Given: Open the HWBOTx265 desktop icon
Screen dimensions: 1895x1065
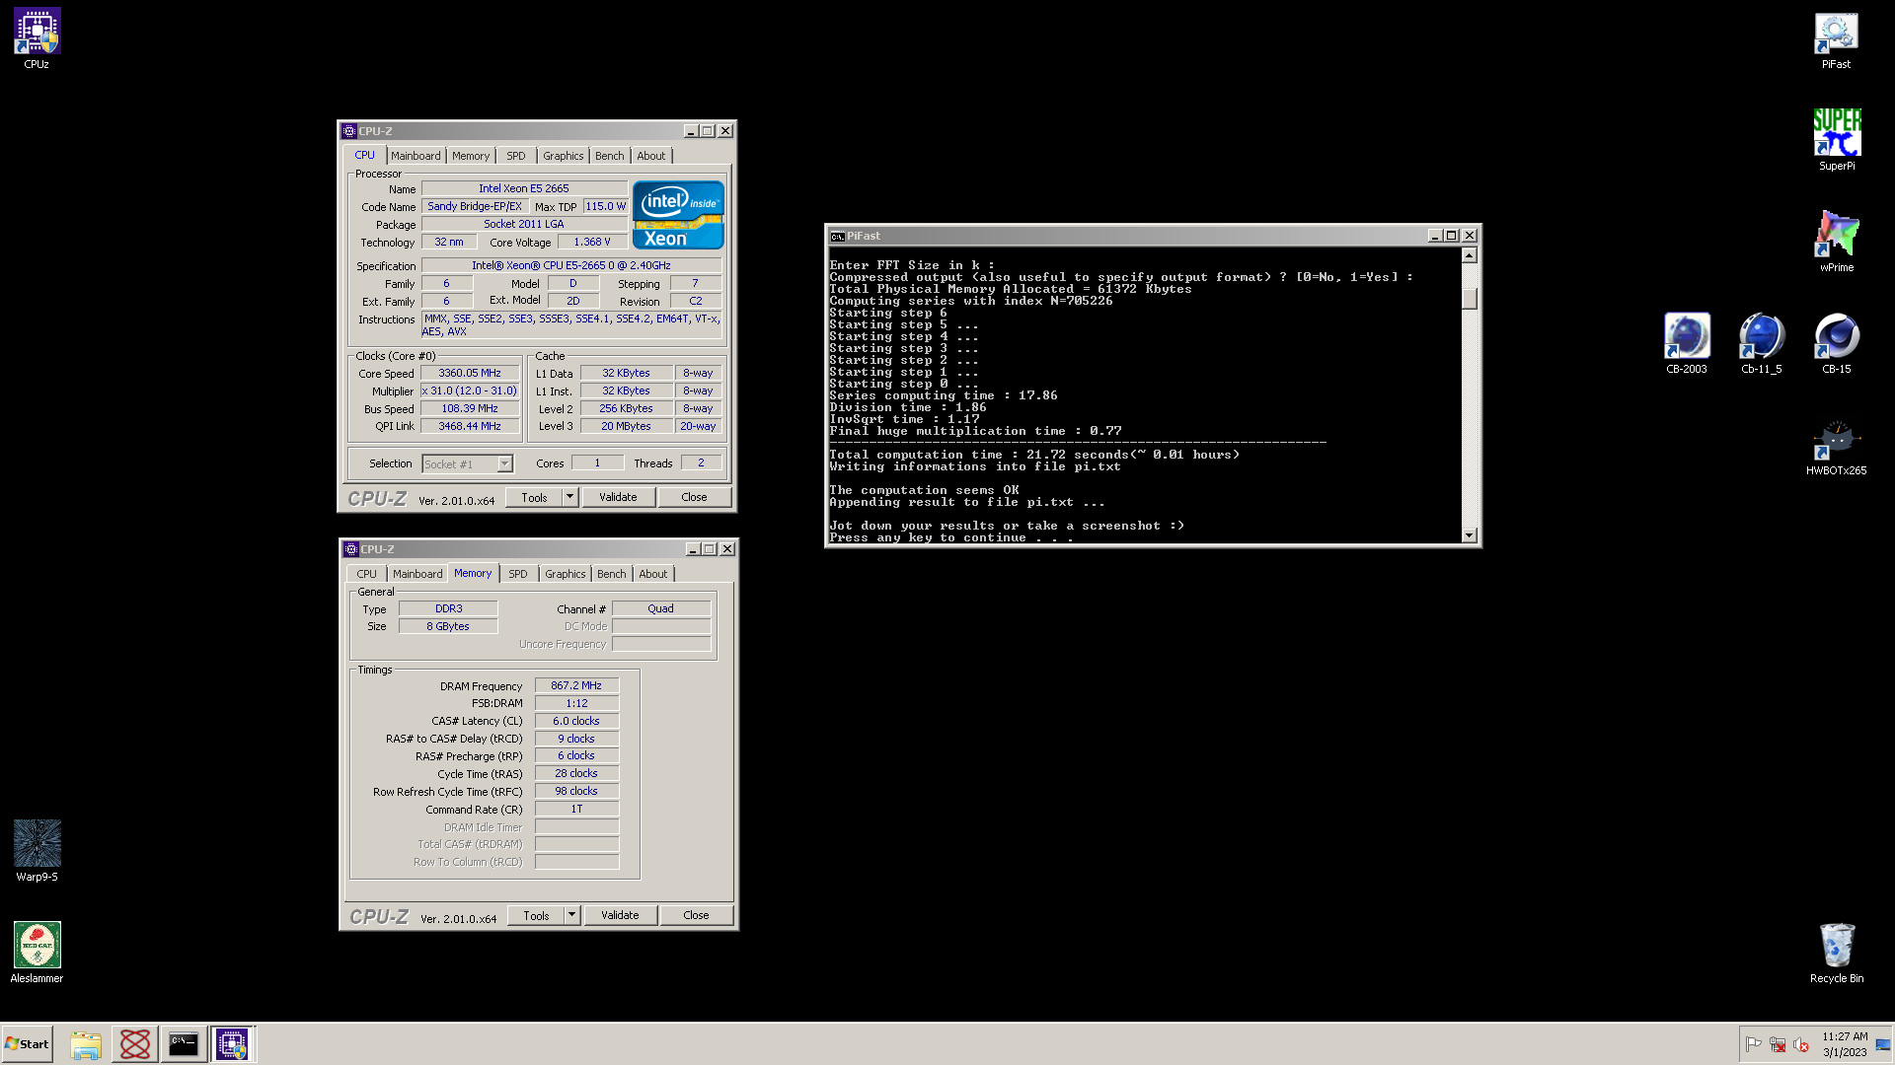Looking at the screenshot, I should [x=1836, y=447].
